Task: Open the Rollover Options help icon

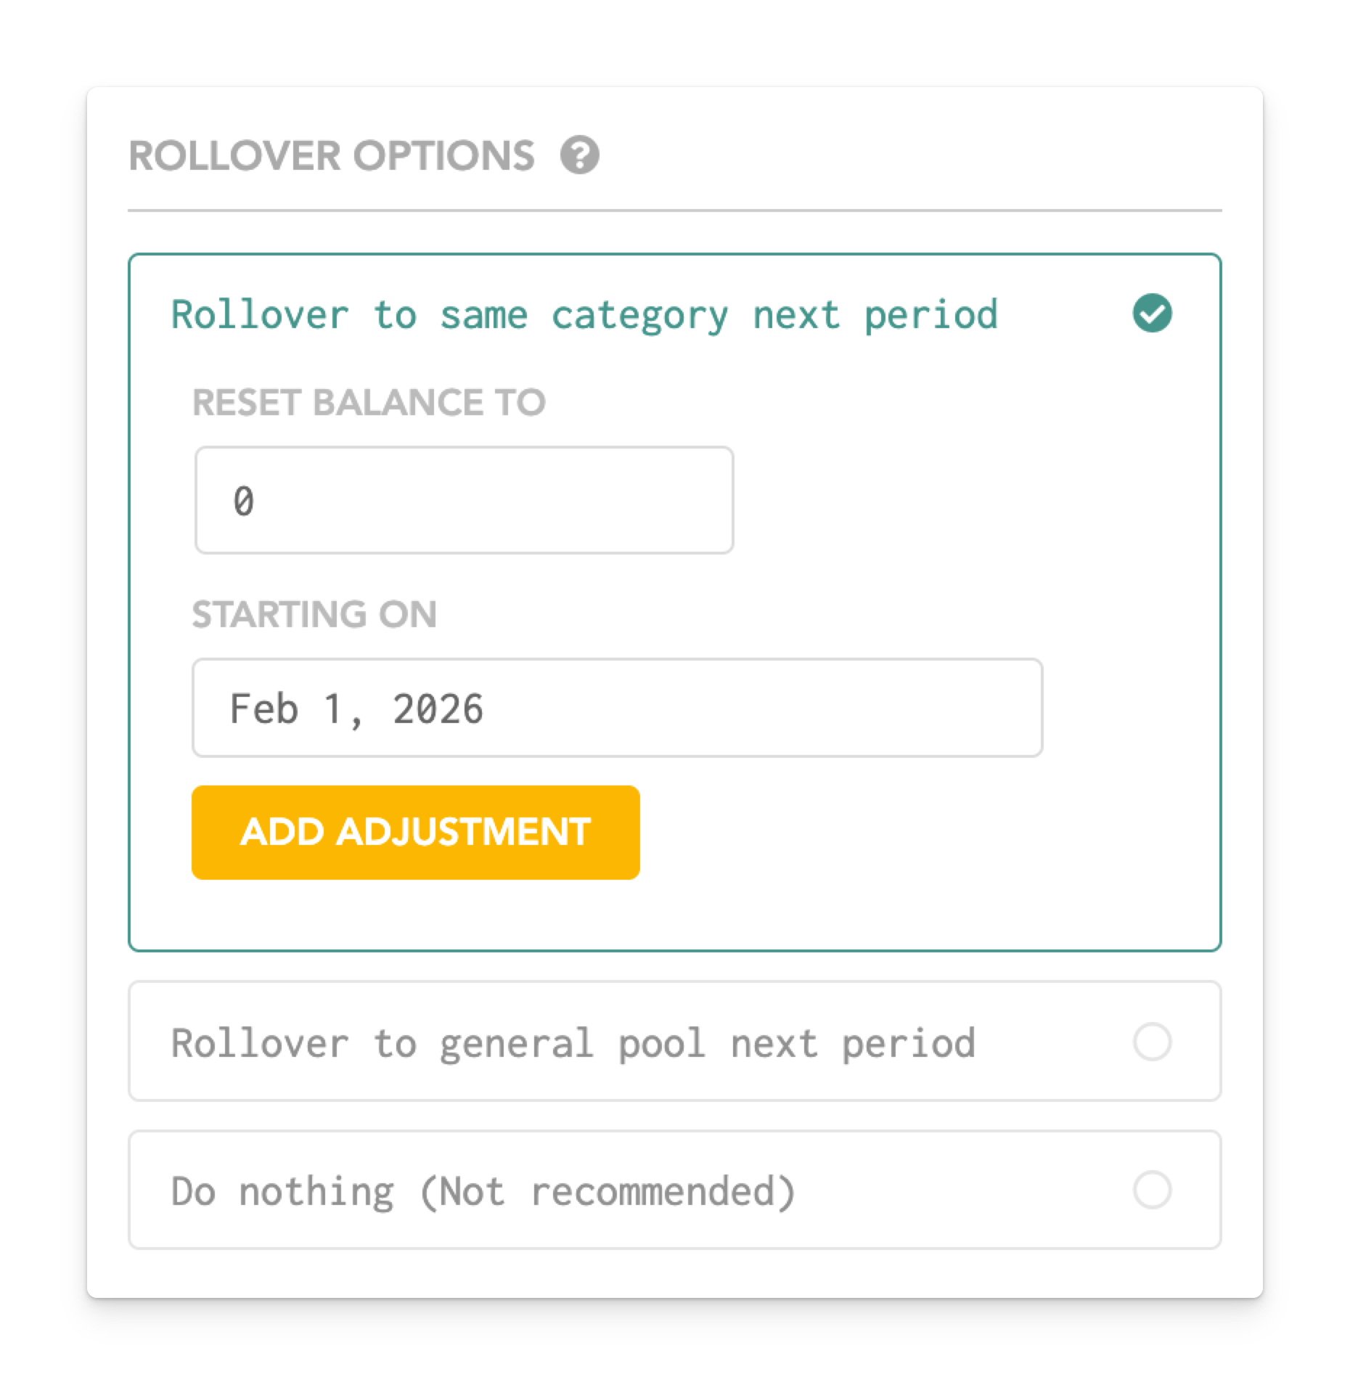Action: point(579,155)
